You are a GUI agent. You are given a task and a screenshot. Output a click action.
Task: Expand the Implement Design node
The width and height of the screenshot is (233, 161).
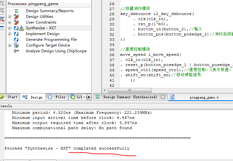pos(10,34)
